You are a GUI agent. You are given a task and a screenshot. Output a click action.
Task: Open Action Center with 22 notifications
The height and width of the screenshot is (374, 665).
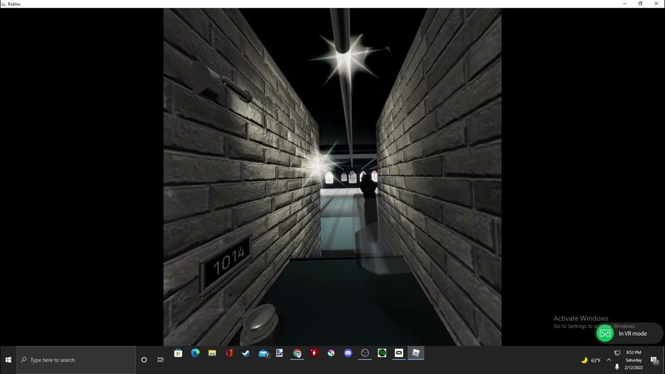pos(655,360)
